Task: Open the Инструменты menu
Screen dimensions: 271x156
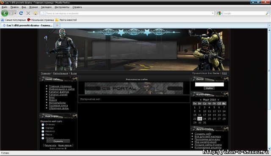Action: pyautogui.click(x=62, y=7)
